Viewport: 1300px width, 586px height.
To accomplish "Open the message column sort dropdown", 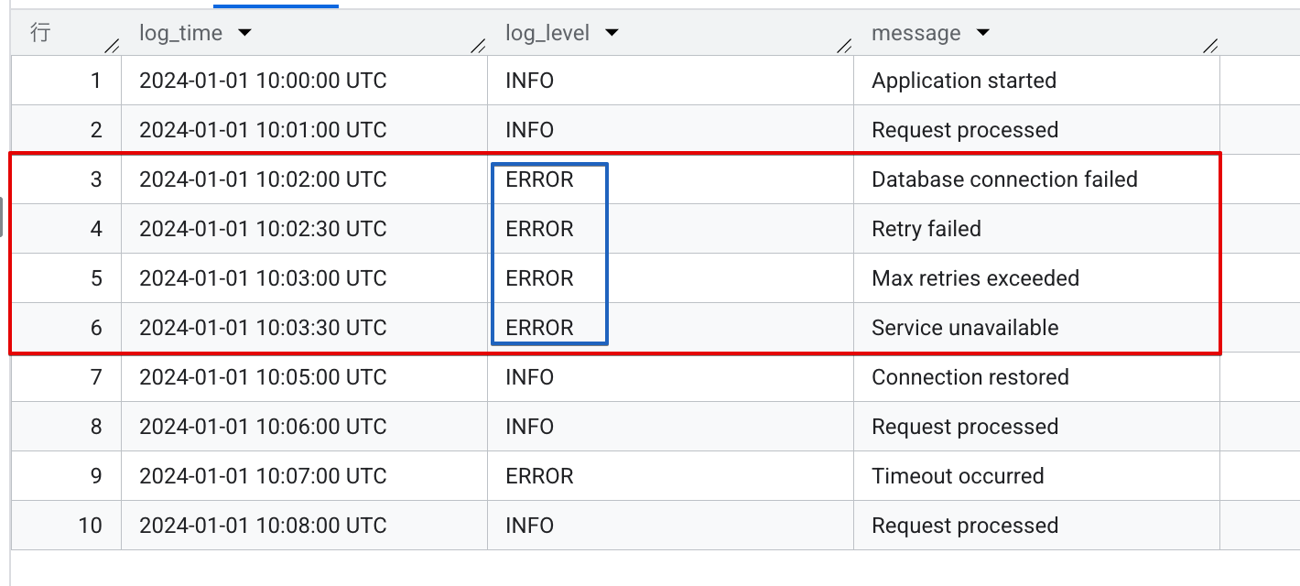I will [x=980, y=32].
